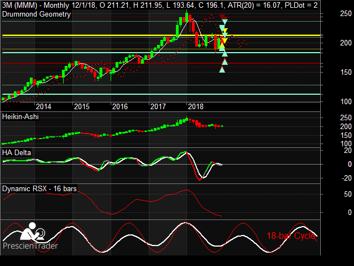Click '100' on the Drummond Geometry price axis
354x266 pixels.
click(346, 102)
